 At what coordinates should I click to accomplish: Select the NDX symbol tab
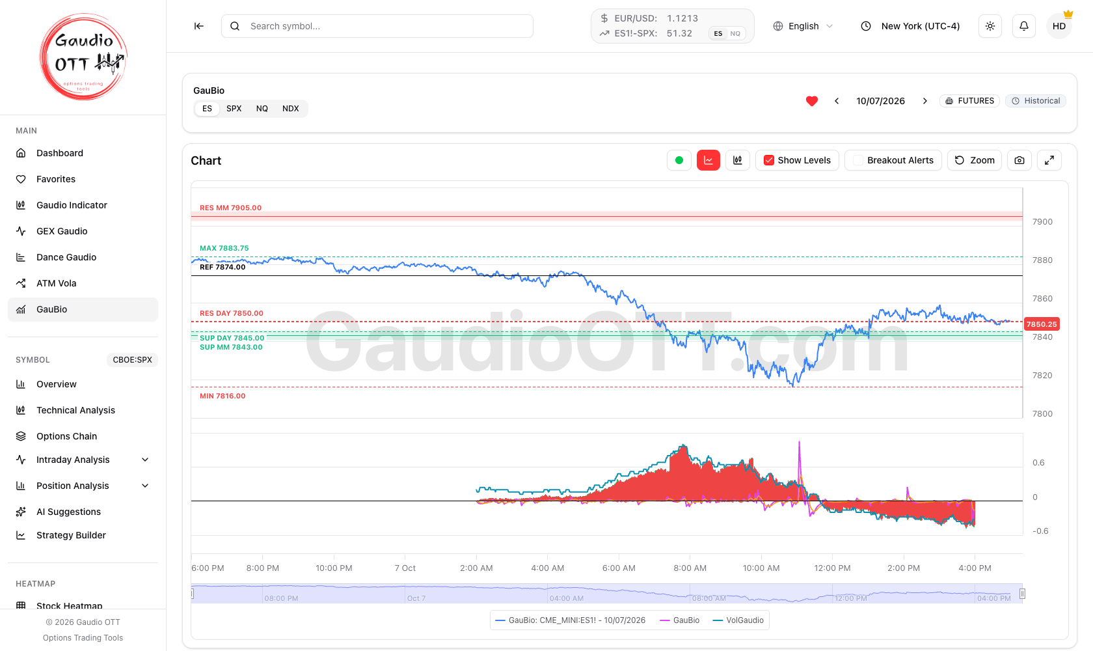291,109
